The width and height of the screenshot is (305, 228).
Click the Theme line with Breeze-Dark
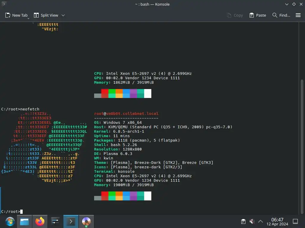(x=154, y=163)
